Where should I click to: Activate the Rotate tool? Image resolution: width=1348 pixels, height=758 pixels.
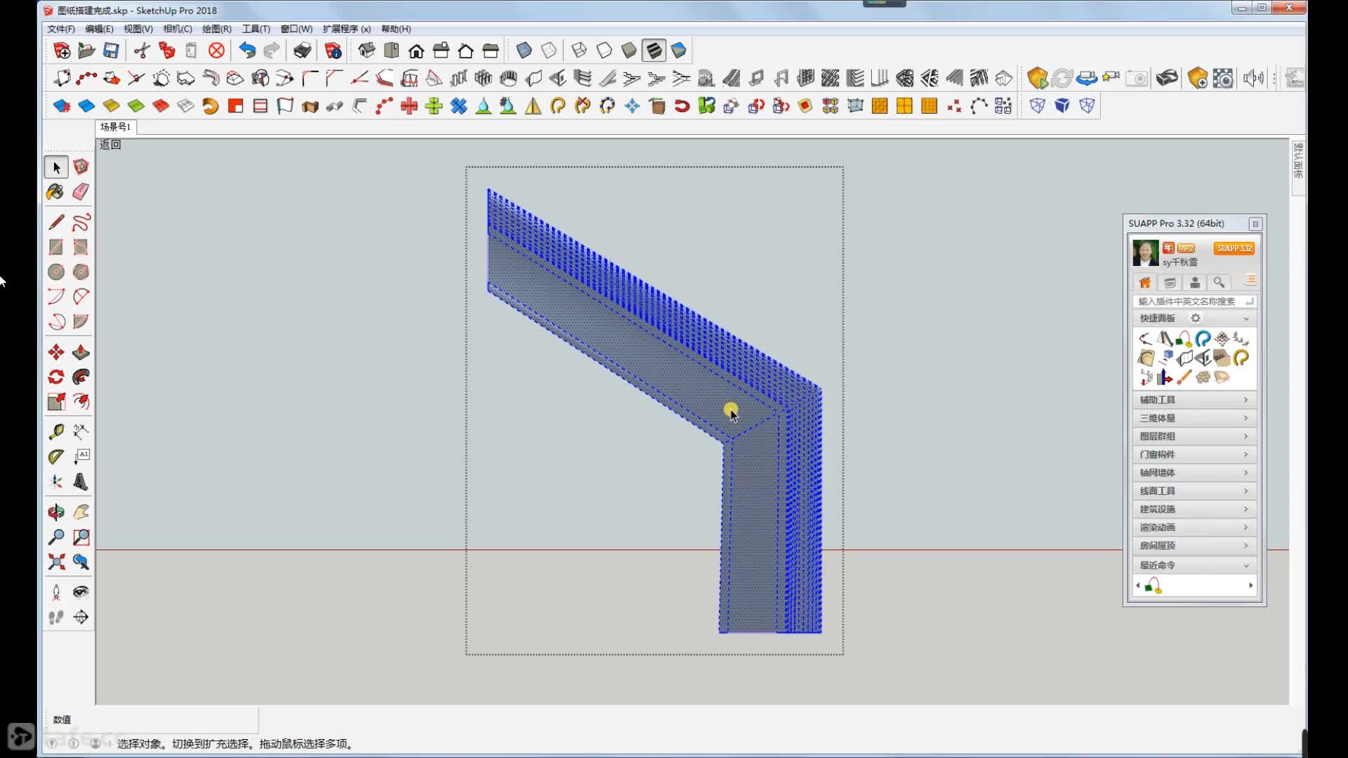[56, 377]
